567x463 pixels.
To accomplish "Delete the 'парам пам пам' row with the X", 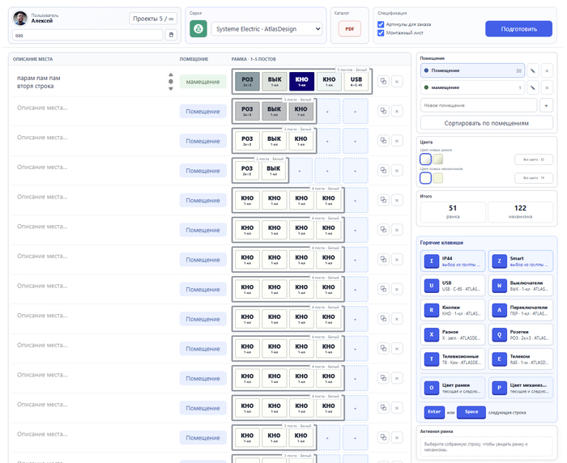I will 397,81.
